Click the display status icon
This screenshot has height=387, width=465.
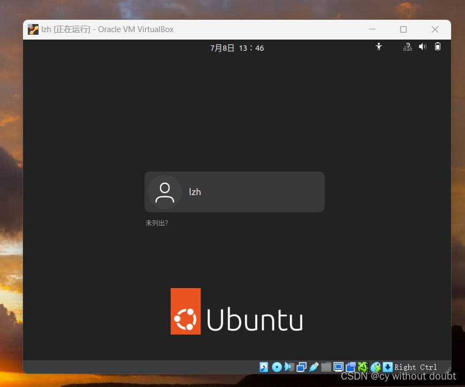tap(338, 367)
